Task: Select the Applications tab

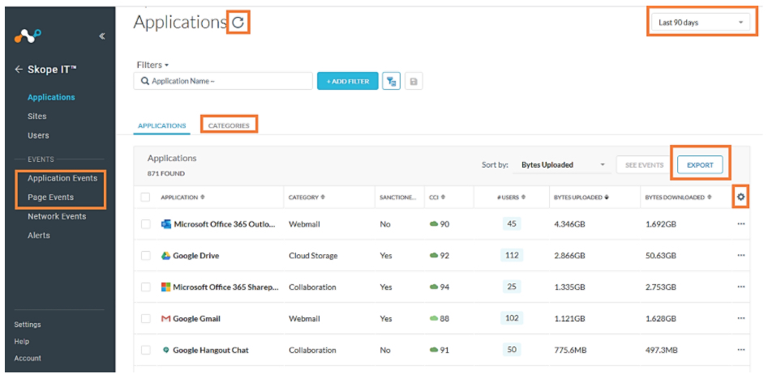Action: tap(161, 125)
